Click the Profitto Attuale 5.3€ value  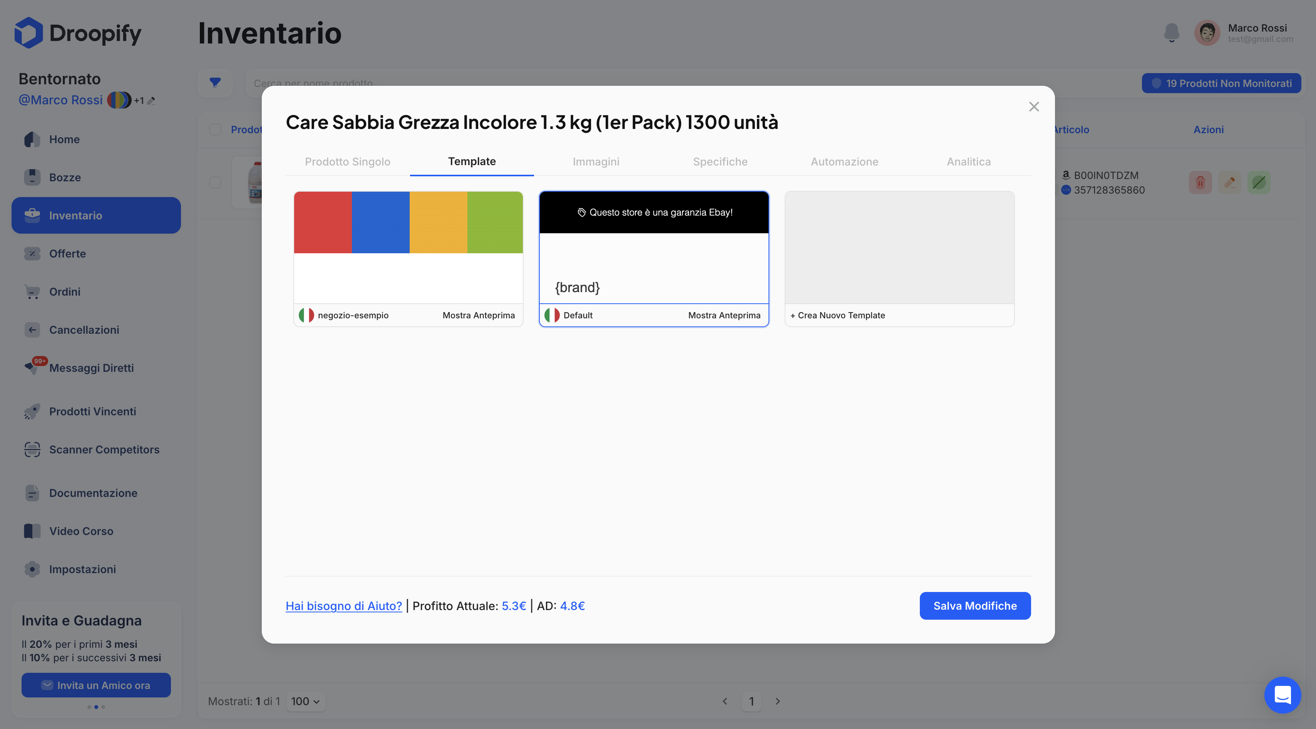[x=513, y=606]
